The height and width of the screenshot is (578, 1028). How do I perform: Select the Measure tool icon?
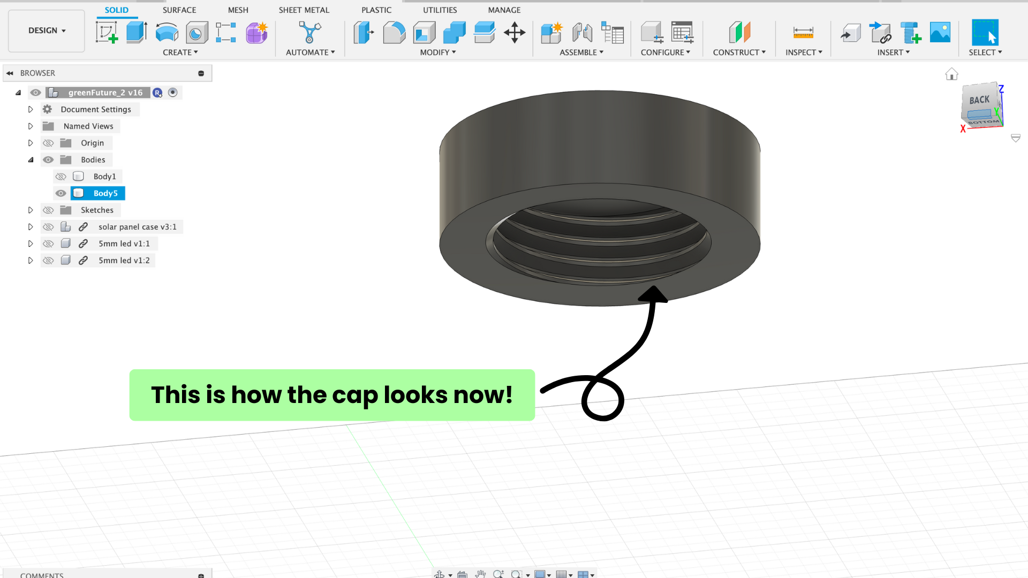803,33
